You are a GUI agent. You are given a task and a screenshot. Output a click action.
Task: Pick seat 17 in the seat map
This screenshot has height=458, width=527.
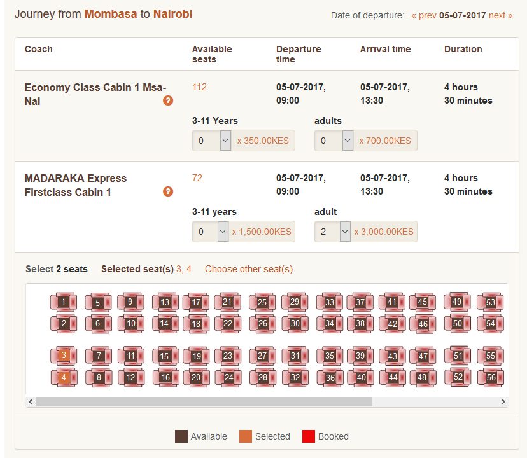pos(196,302)
